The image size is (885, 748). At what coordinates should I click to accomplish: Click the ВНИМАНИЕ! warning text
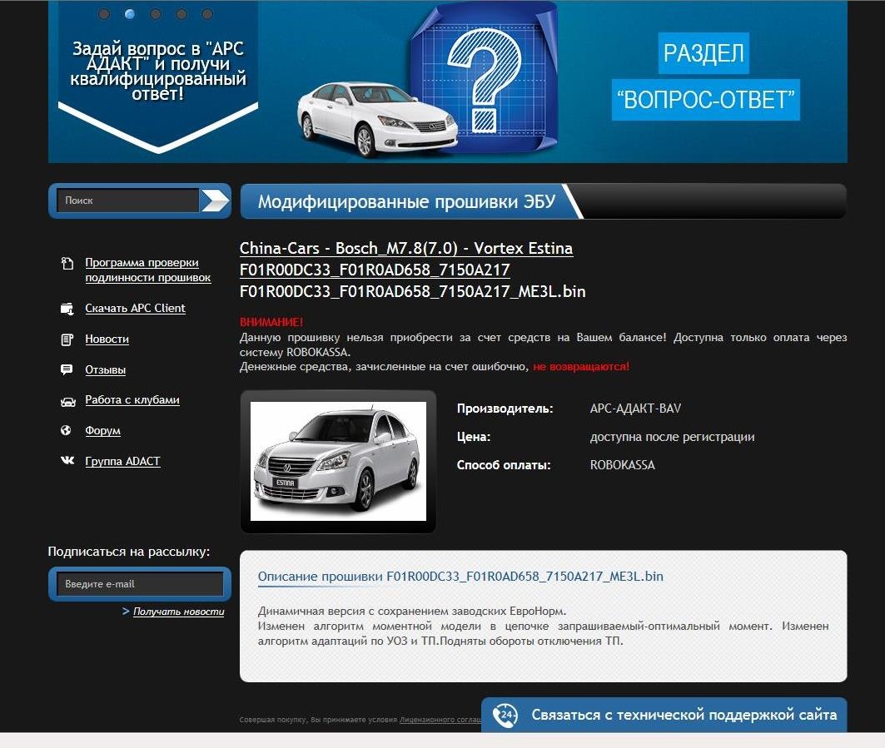pos(271,322)
